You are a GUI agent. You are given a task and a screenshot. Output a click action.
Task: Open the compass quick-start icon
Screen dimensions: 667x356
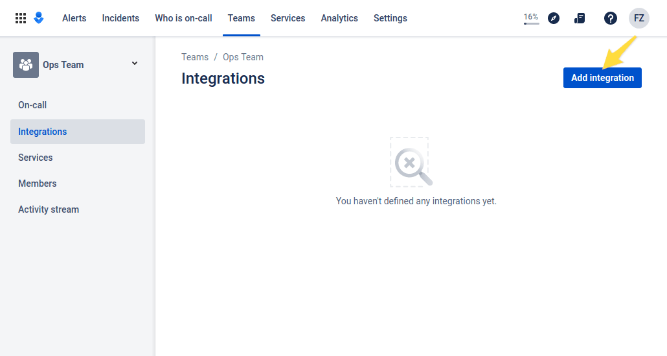pyautogui.click(x=553, y=18)
